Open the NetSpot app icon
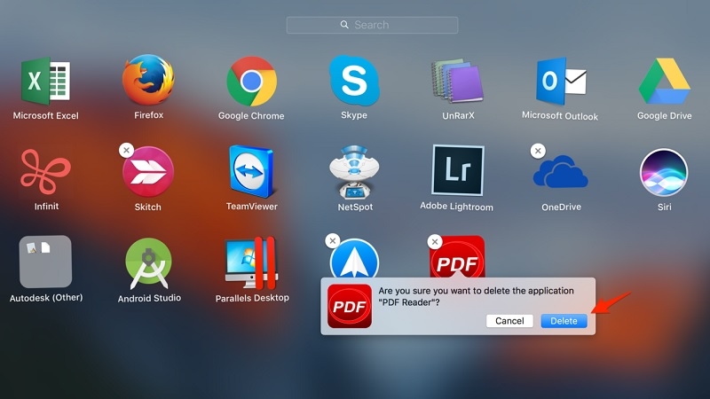 [354, 172]
